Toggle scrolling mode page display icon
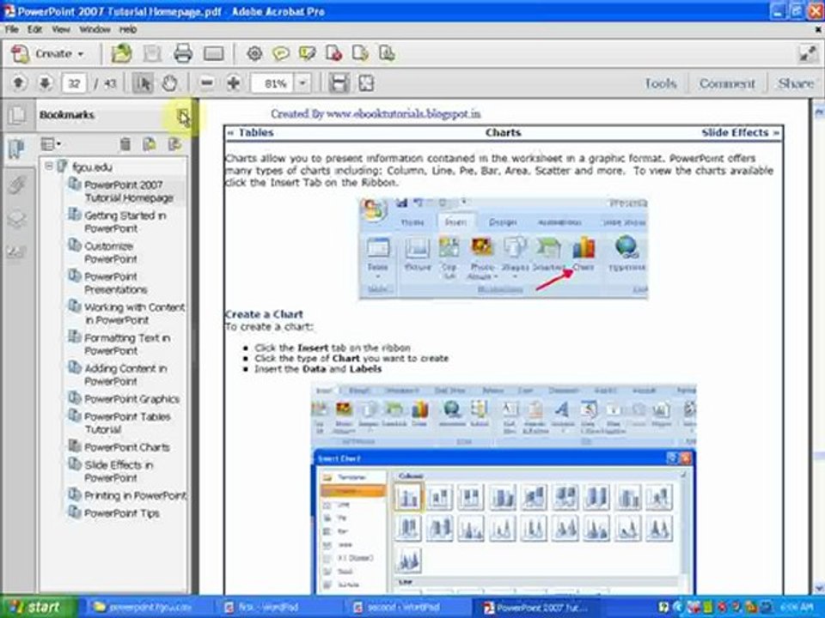Screen dimensions: 825x618 click(x=339, y=83)
